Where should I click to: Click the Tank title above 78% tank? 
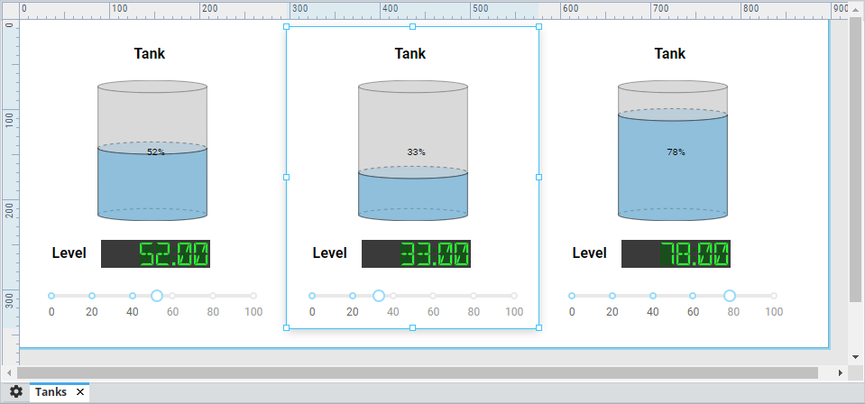pos(669,53)
